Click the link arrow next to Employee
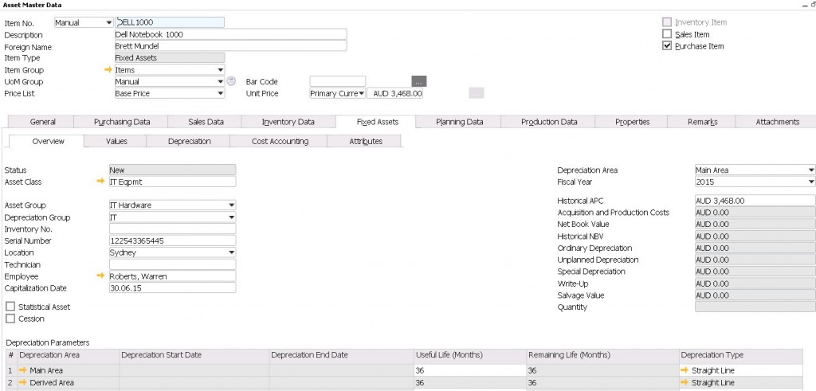 [100, 276]
